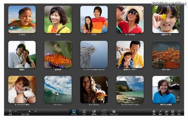Switch to the 撮影地 places view
The width and height of the screenshot is (188, 120).
click(94, 112)
